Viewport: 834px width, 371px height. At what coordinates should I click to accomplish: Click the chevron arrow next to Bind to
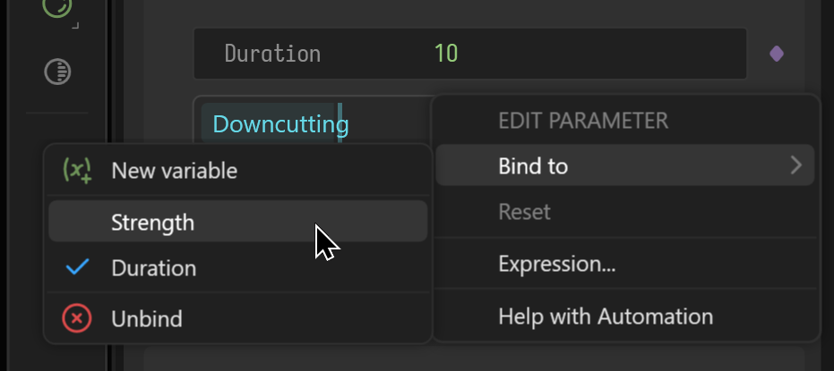[796, 165]
